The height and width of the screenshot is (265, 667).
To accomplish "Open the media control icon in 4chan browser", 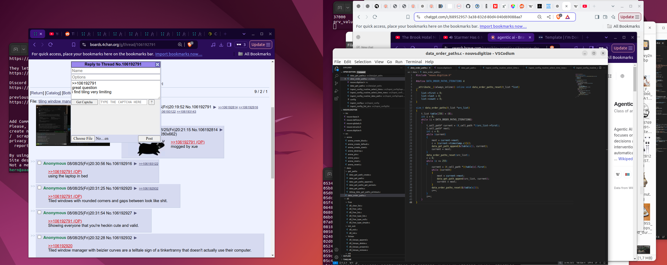I will point(213,45).
